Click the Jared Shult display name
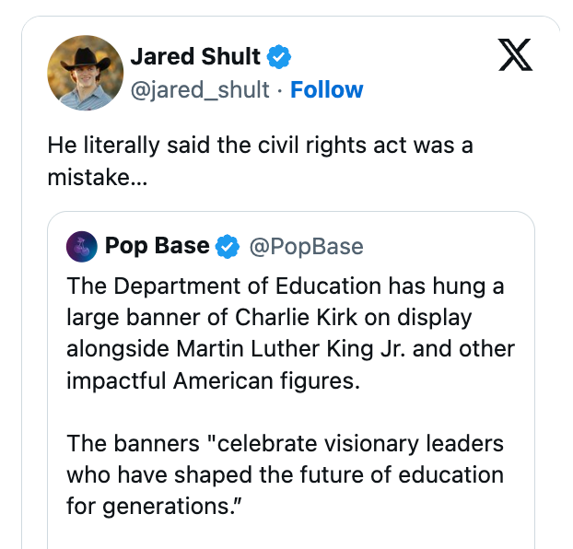 point(195,56)
